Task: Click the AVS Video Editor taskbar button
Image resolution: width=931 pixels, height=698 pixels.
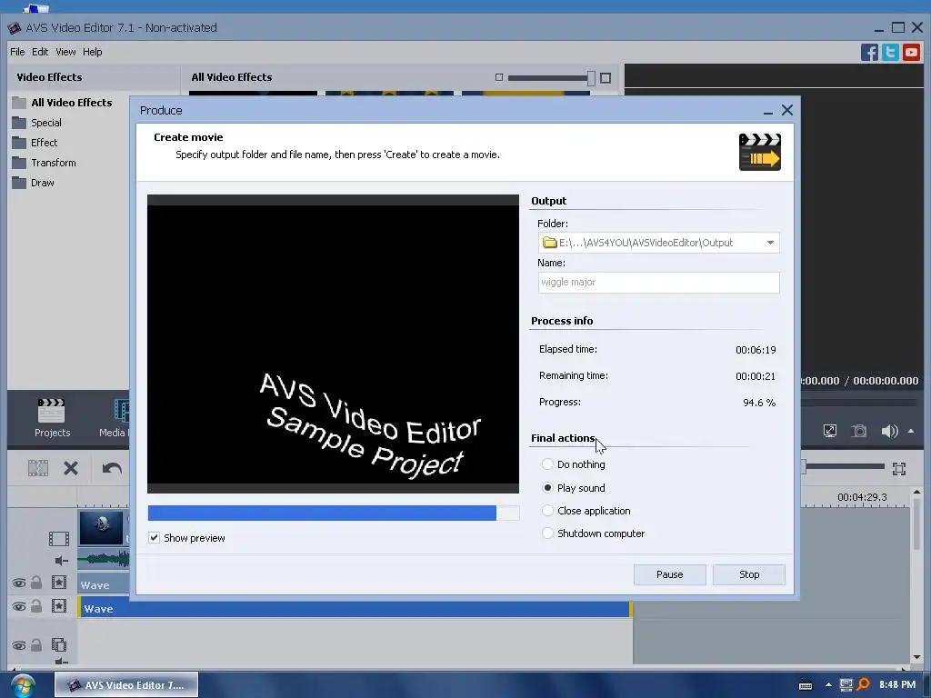Action: point(125,685)
